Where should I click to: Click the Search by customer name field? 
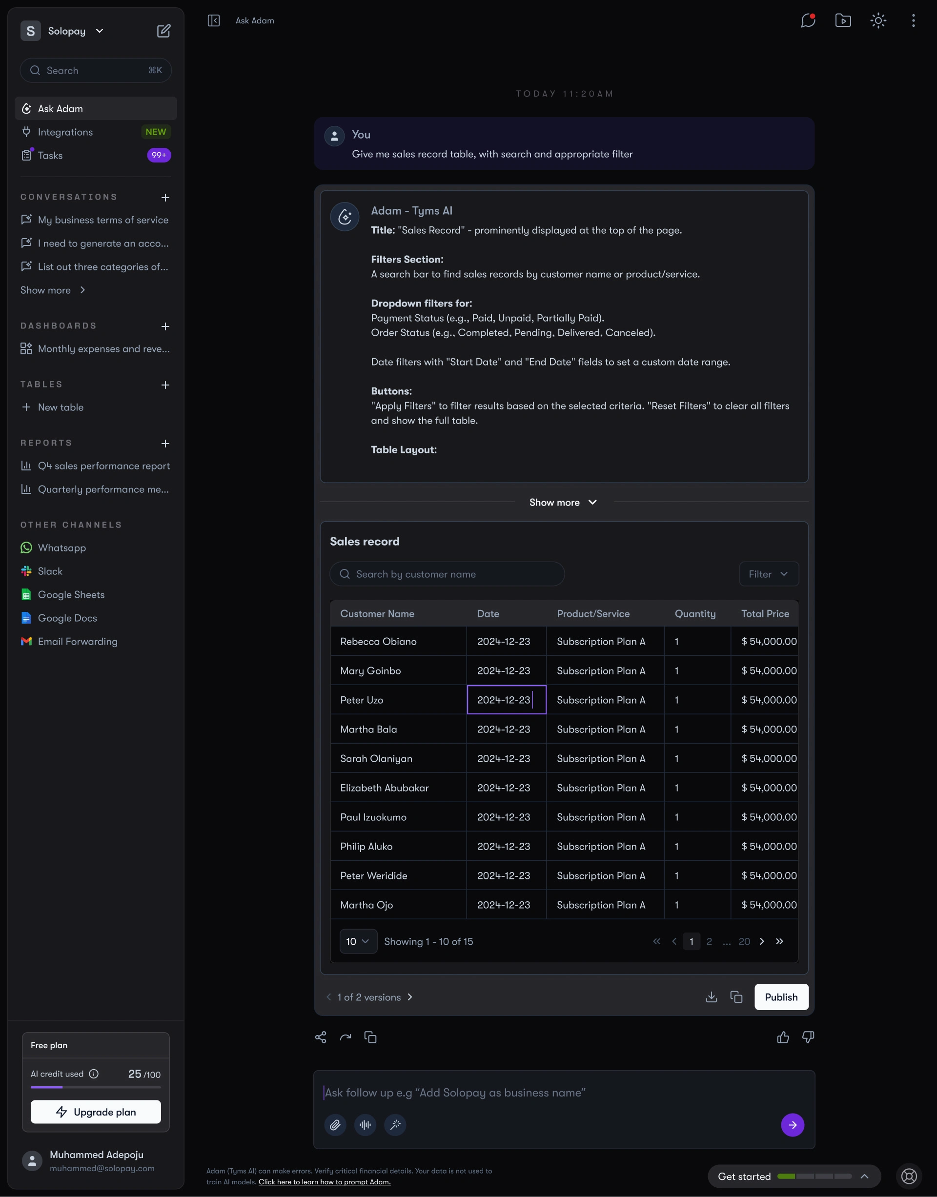click(447, 574)
